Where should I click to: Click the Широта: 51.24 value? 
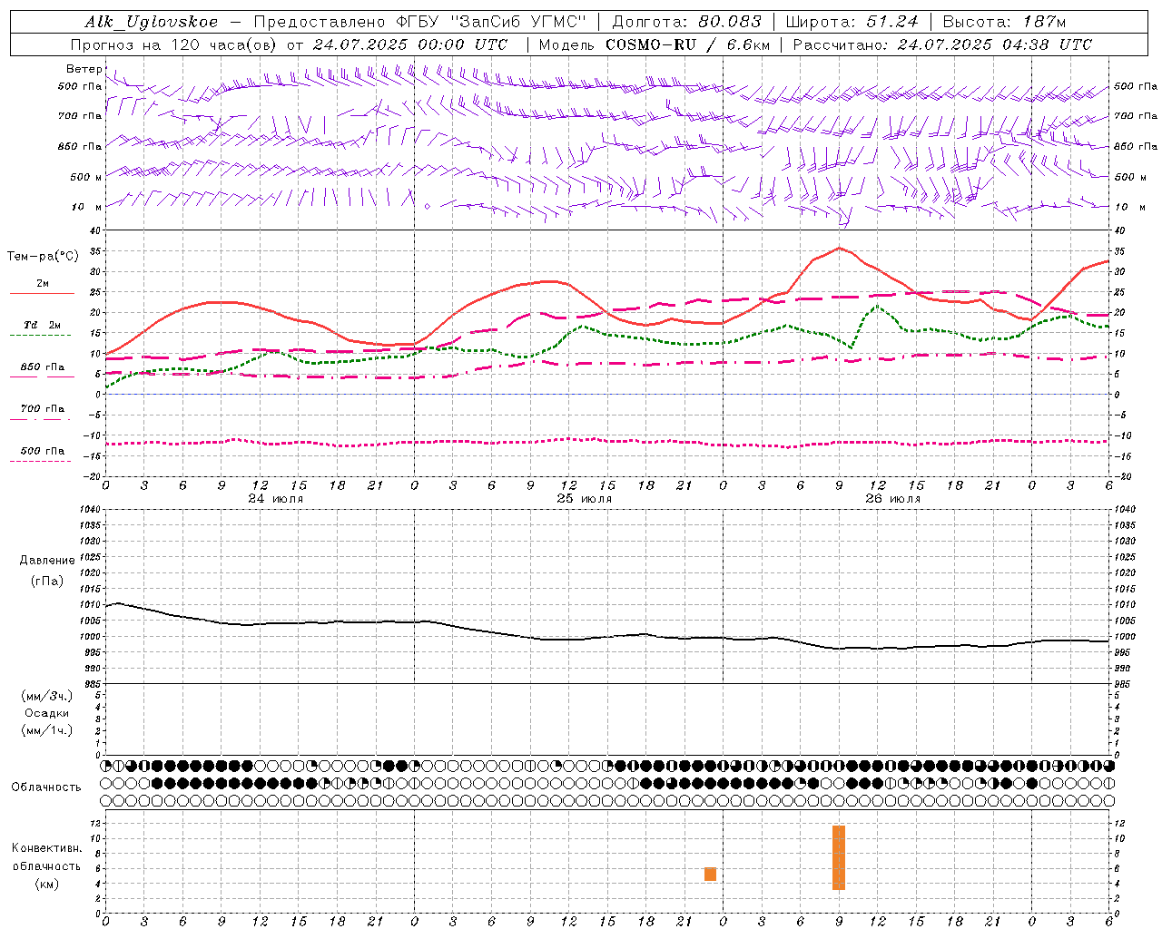click(852, 22)
